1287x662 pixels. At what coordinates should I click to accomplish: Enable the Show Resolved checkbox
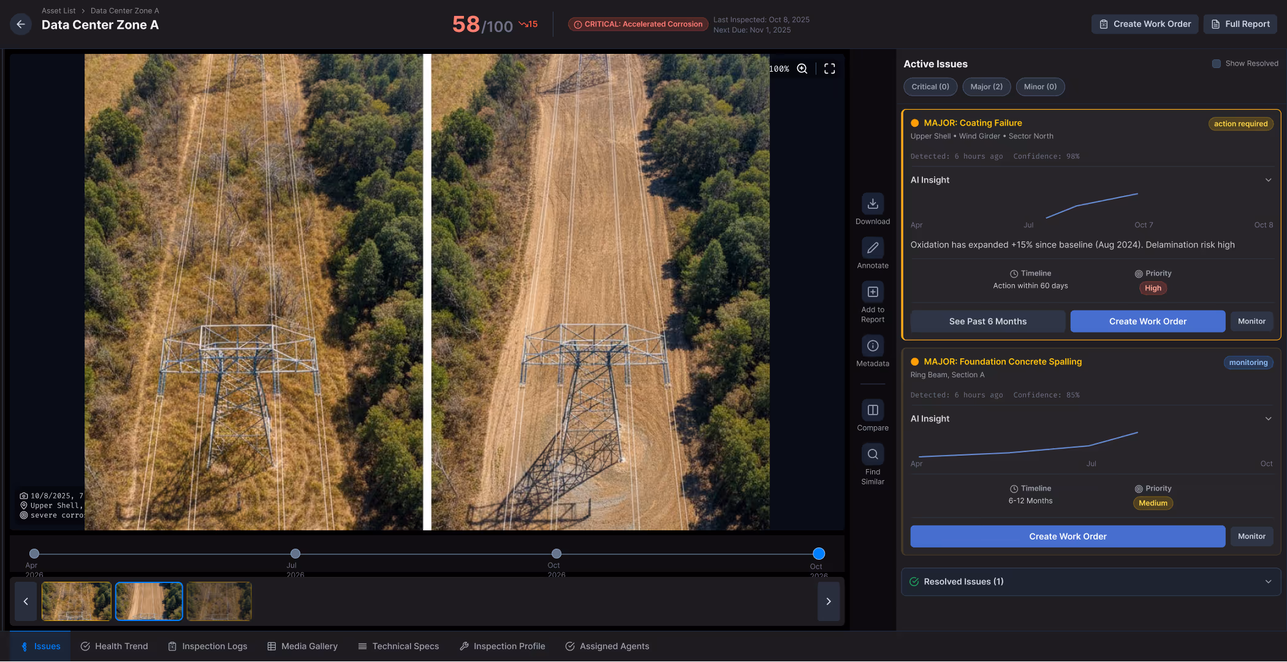(1217, 64)
